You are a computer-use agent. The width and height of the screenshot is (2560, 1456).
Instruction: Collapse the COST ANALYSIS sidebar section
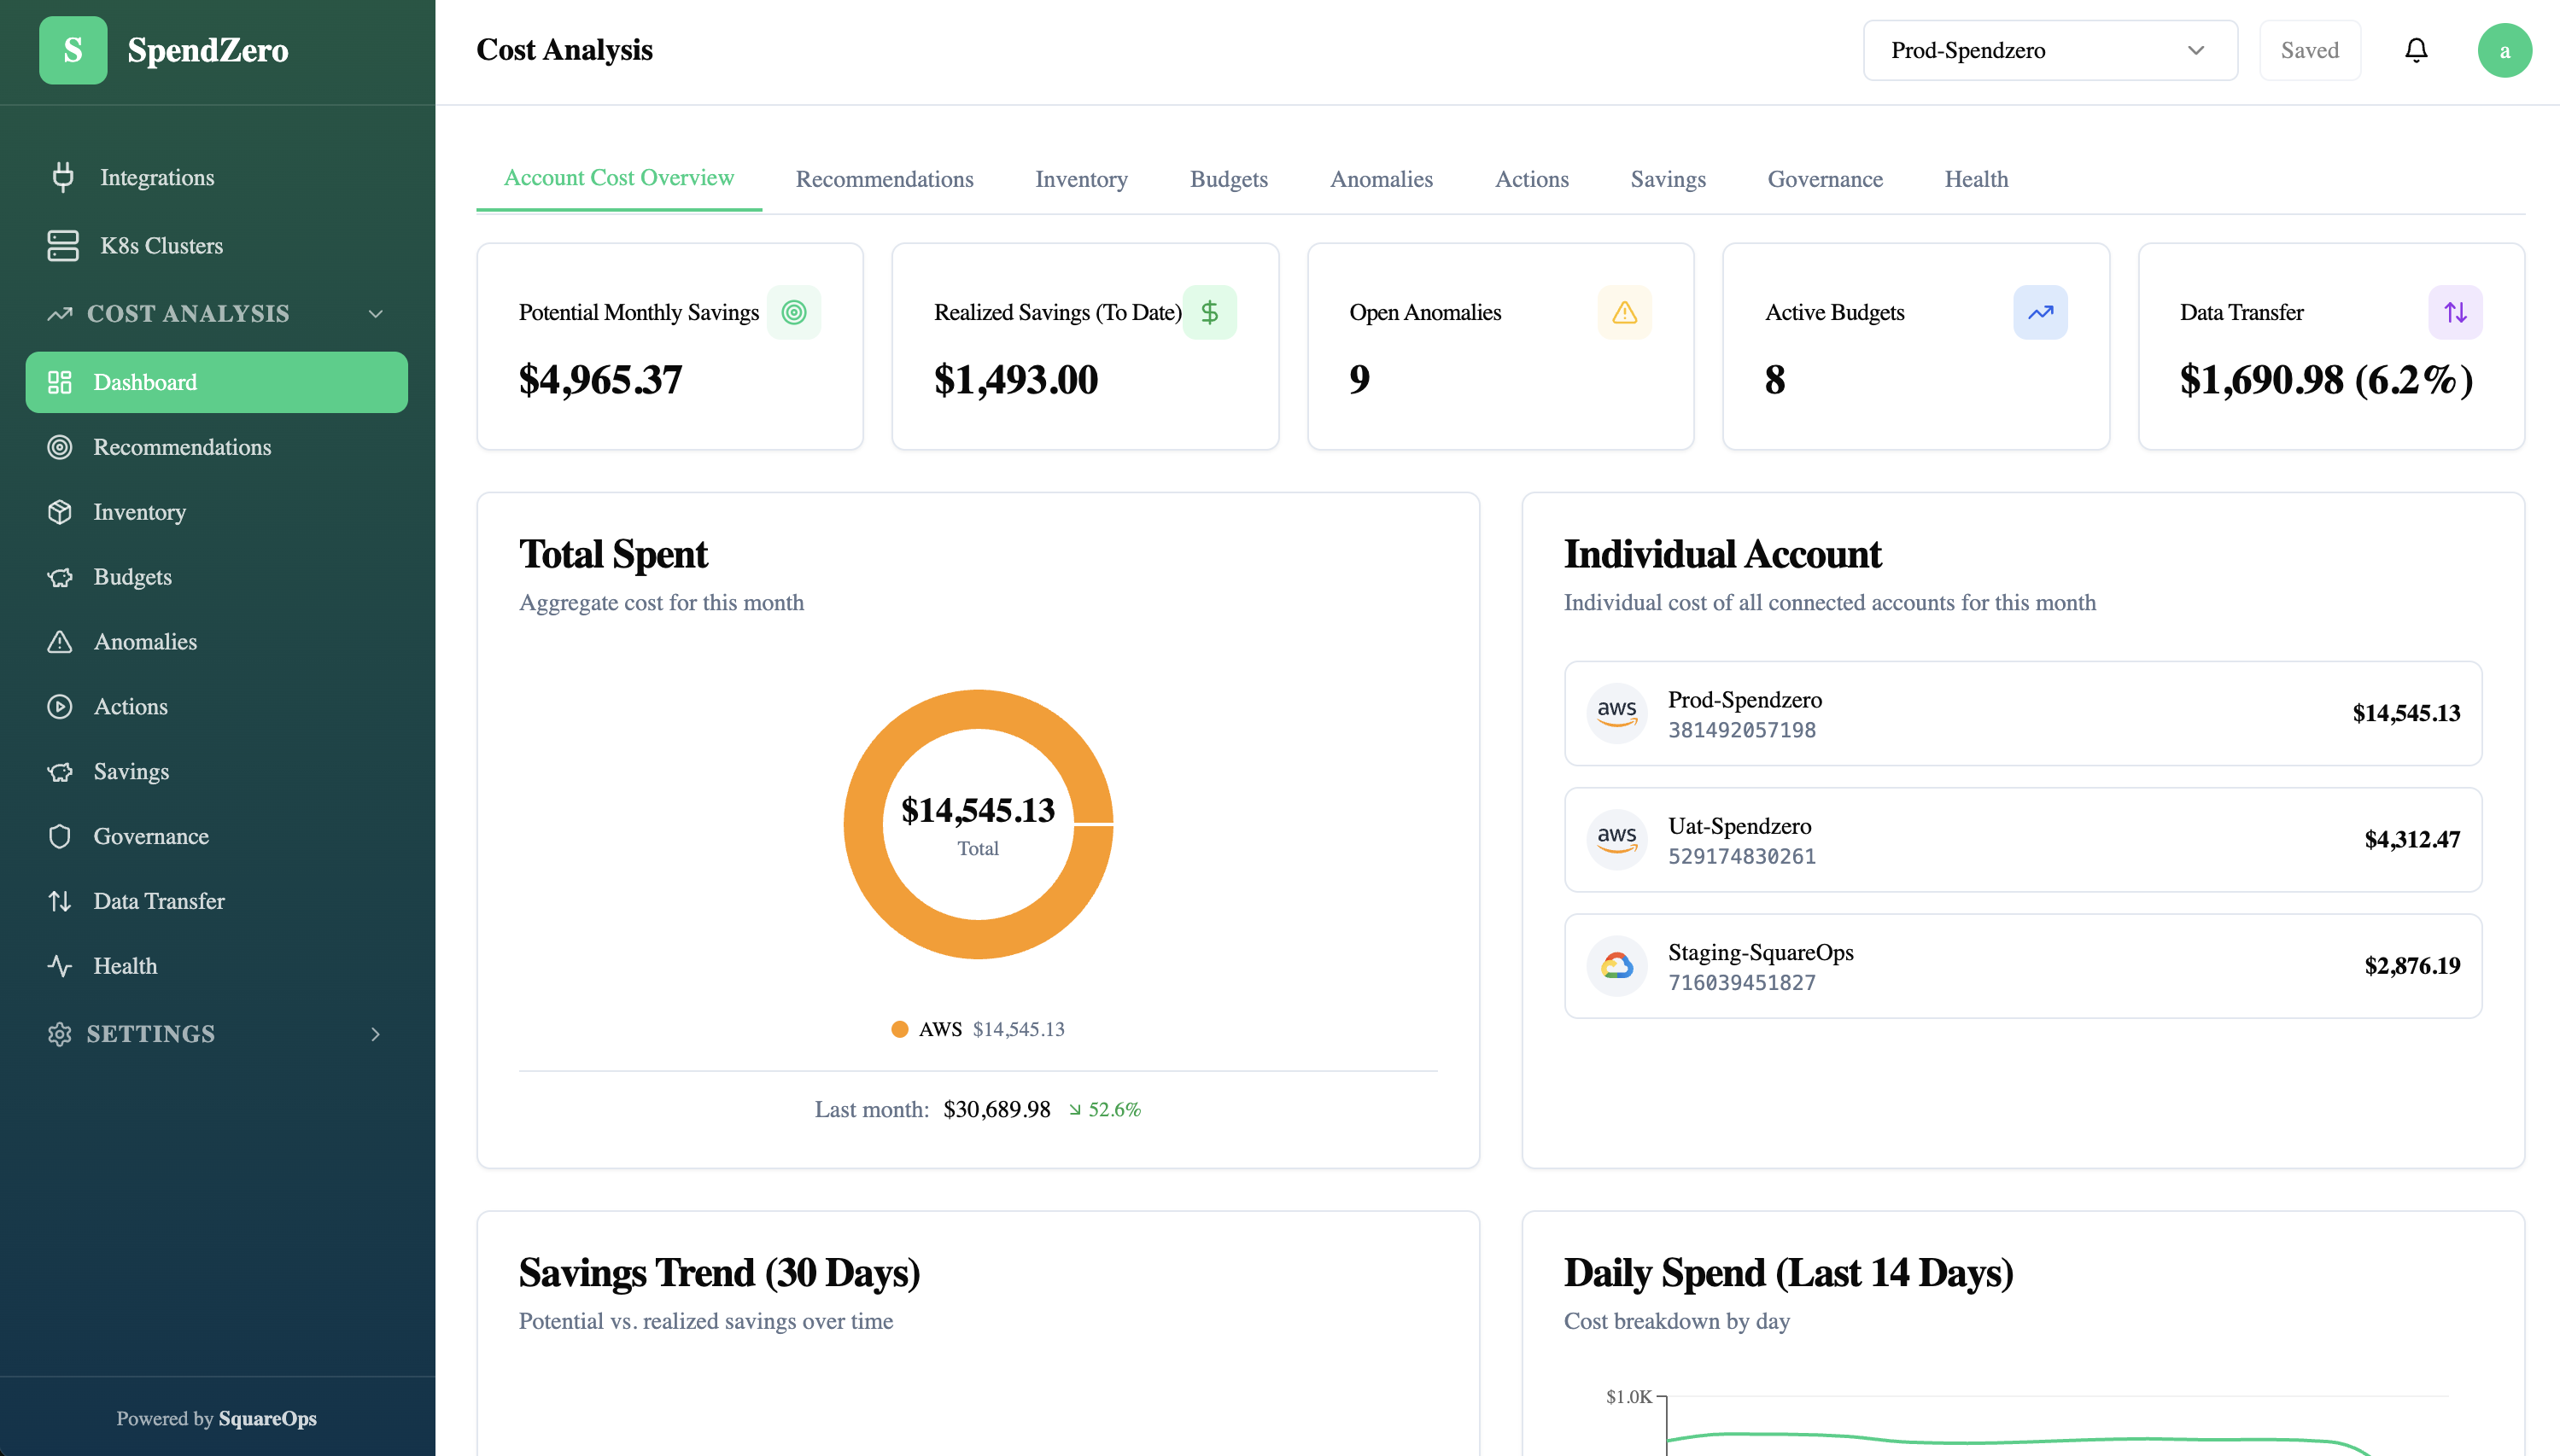(375, 313)
